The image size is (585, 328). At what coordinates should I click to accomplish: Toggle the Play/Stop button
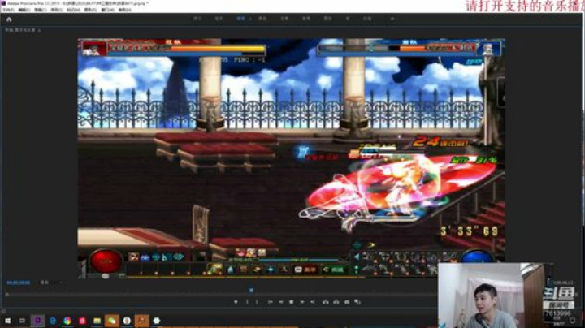(x=292, y=302)
